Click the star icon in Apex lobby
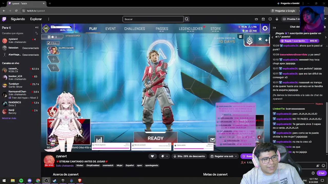The width and height of the screenshot is (328, 184). 260,39
